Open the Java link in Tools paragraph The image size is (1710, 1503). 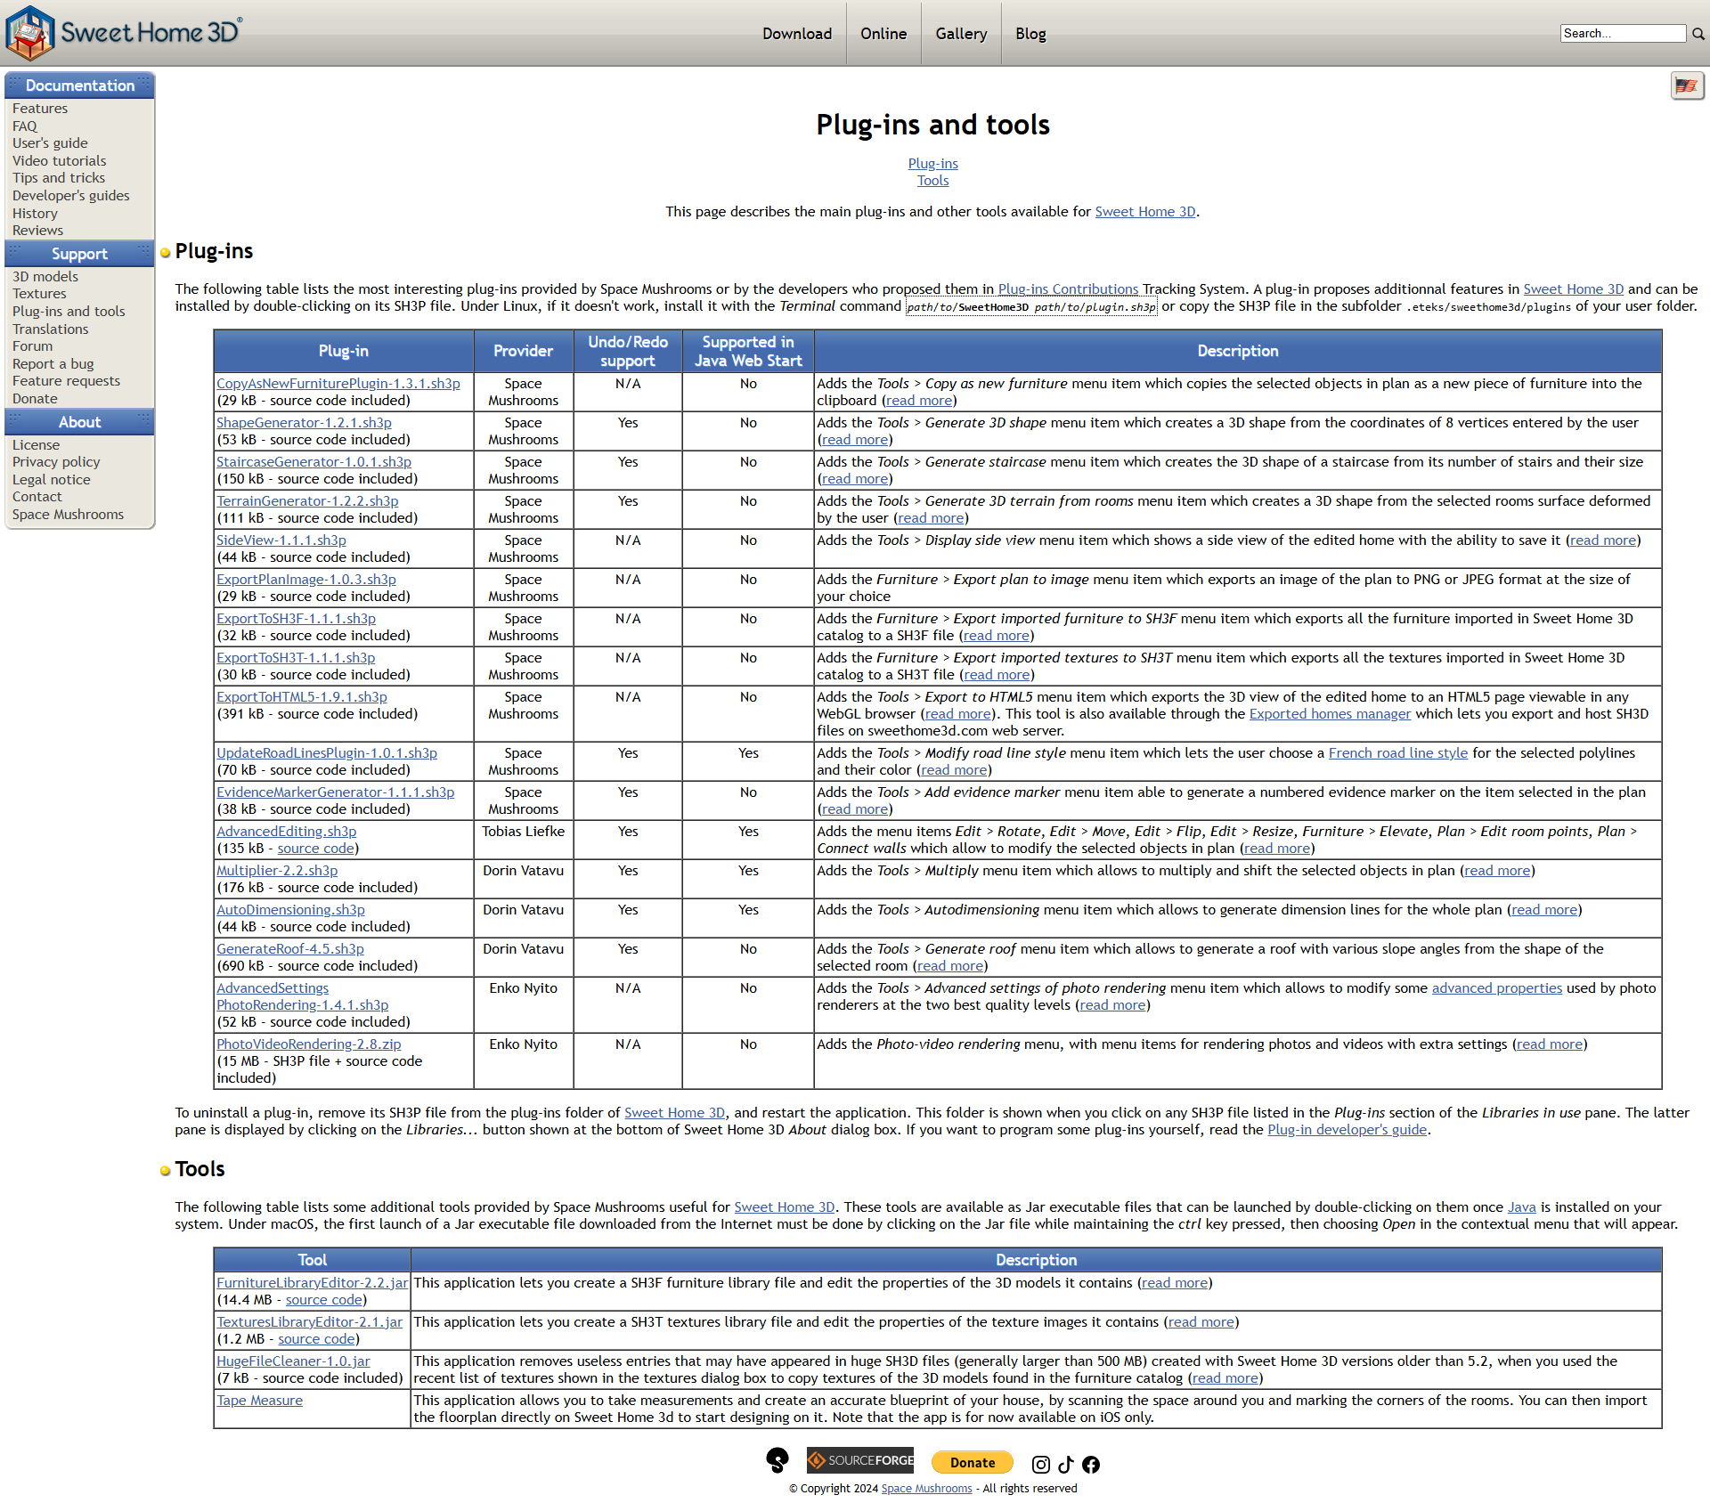pos(1521,1206)
